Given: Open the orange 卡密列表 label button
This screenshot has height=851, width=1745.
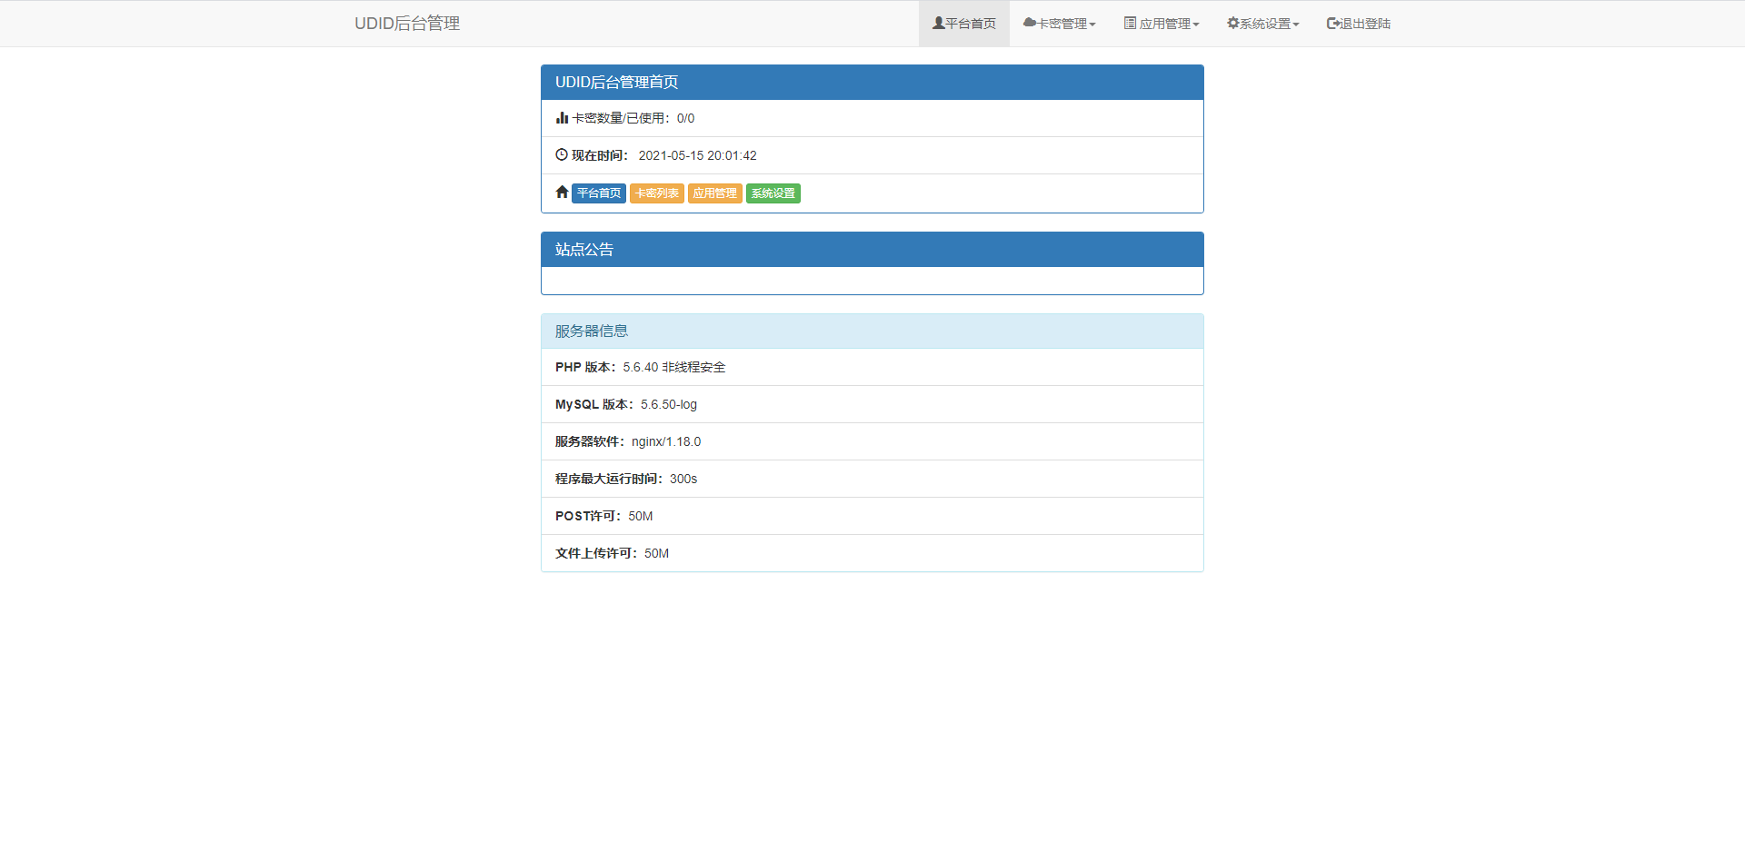Looking at the screenshot, I should [657, 193].
